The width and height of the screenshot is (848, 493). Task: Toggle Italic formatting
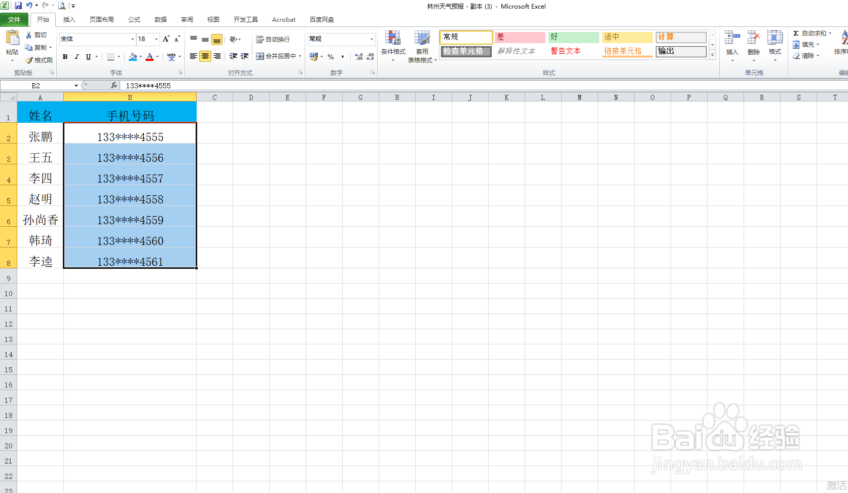coord(77,57)
